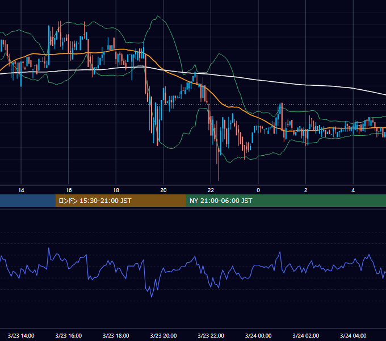
Task: Click the 14 hour label on price chart axis
Action: [x=21, y=190]
